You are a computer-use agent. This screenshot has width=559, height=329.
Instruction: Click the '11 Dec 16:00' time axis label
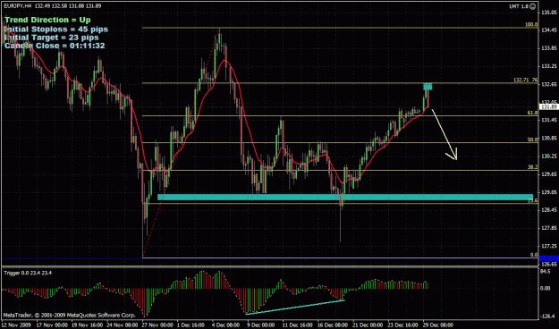click(x=297, y=325)
